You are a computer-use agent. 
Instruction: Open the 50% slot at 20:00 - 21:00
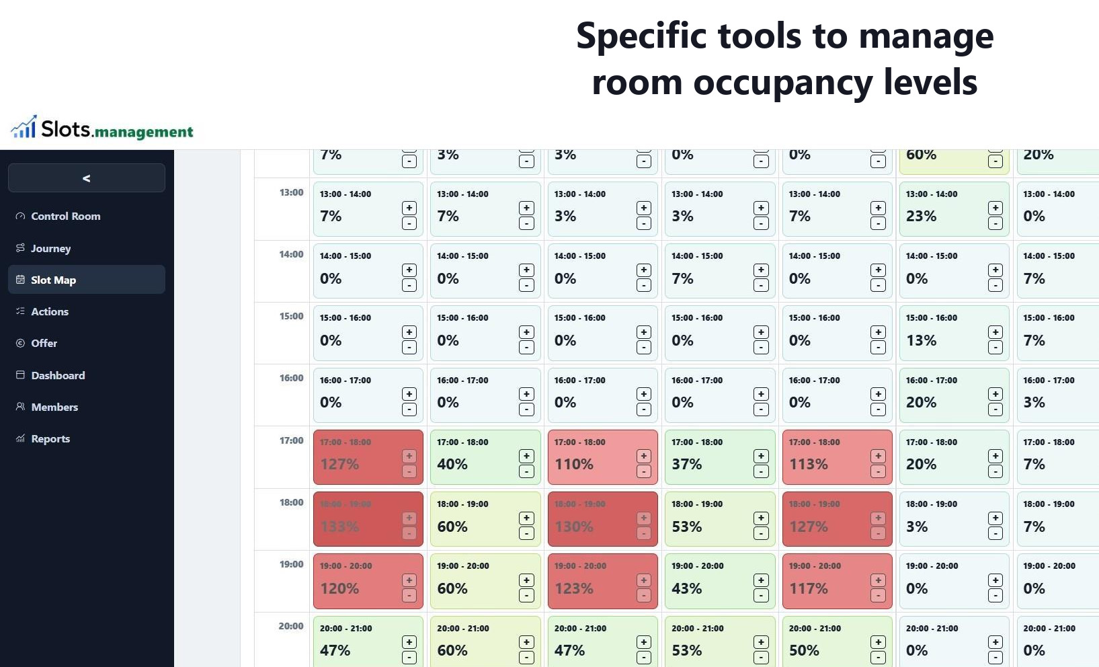coord(838,641)
